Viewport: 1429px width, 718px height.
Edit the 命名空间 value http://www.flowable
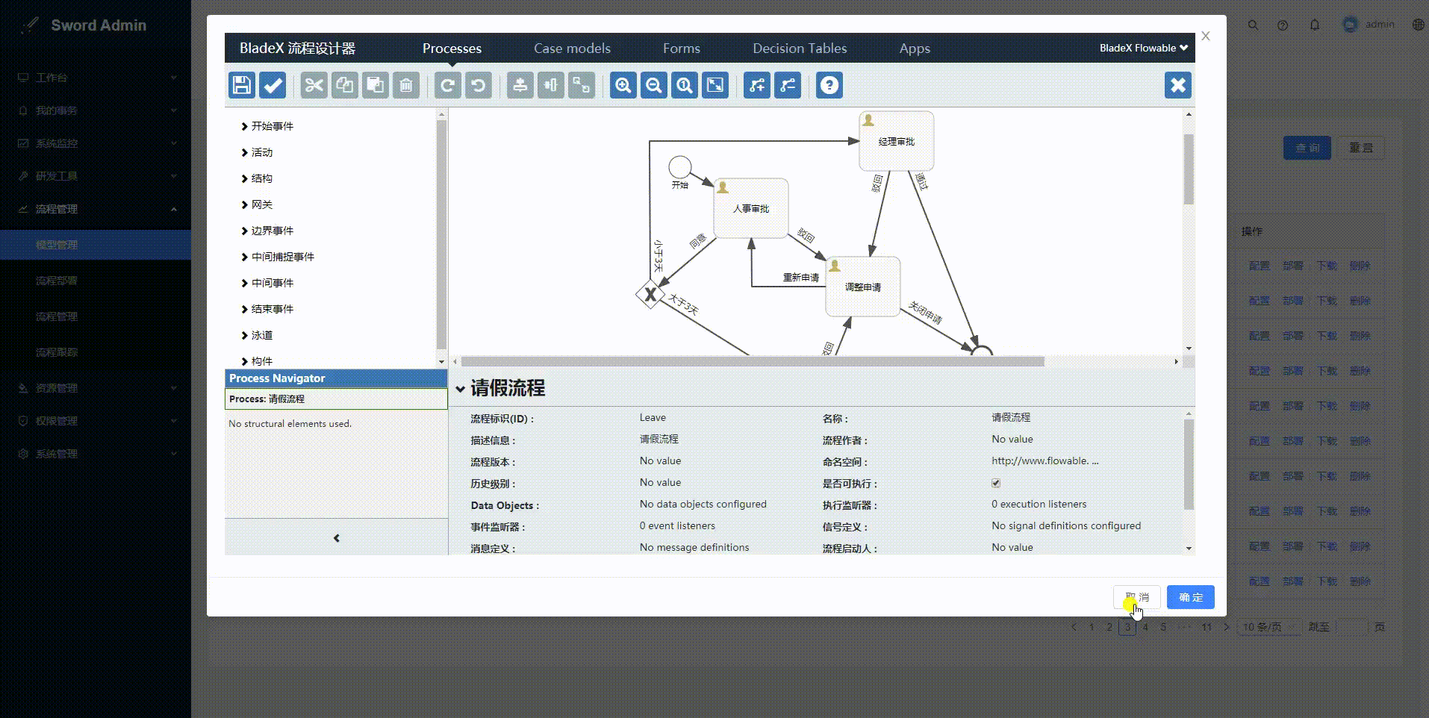coord(1045,461)
